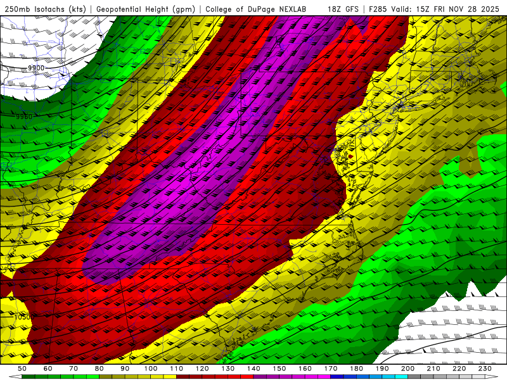Click the 10500 height contour label
Viewport: 507px width, 380px height.
(24, 317)
